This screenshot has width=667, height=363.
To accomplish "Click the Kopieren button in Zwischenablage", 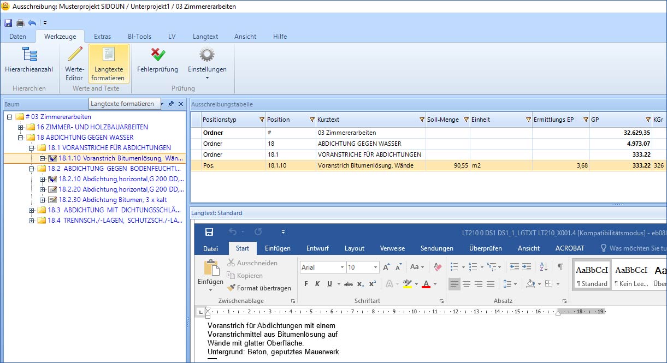I will 245,276.
